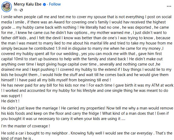Click the globe public audience icon
The height and width of the screenshot is (140, 174).
click(21, 10)
